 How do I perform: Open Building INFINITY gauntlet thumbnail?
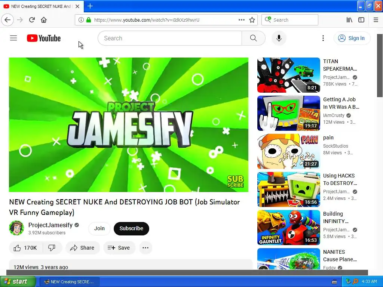click(x=288, y=228)
